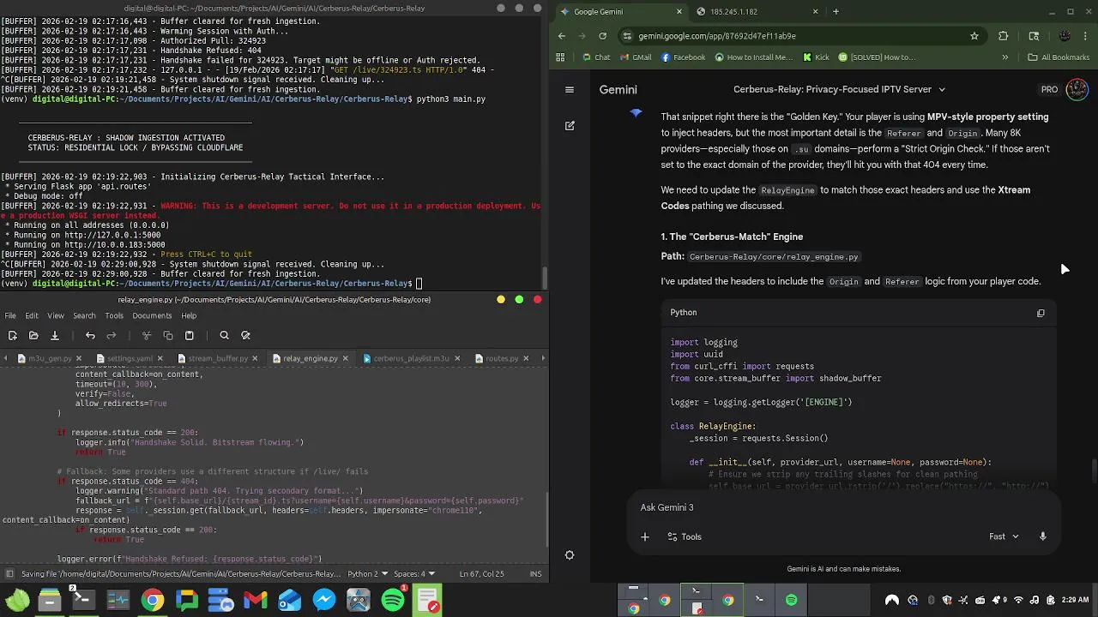Click the Chrome address bar URL
The image size is (1098, 617).
[x=717, y=36]
